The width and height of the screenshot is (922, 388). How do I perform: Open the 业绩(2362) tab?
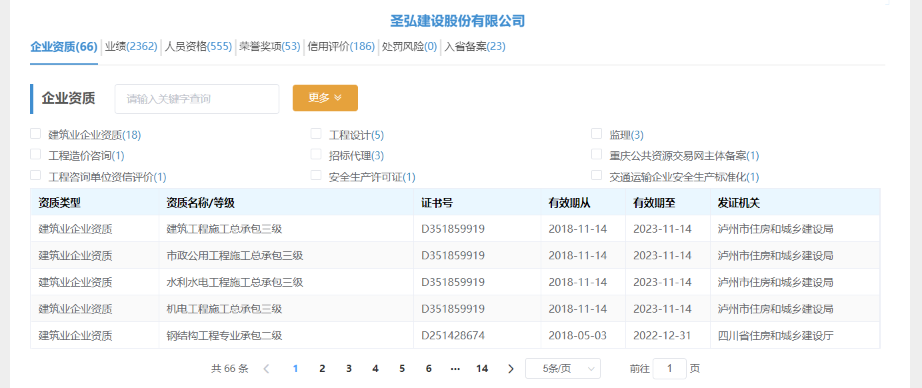(131, 47)
